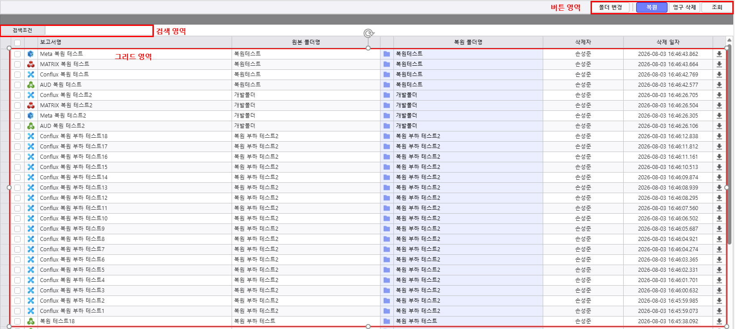The image size is (735, 329).
Task: Click the 복원 restore button
Action: pyautogui.click(x=652, y=8)
